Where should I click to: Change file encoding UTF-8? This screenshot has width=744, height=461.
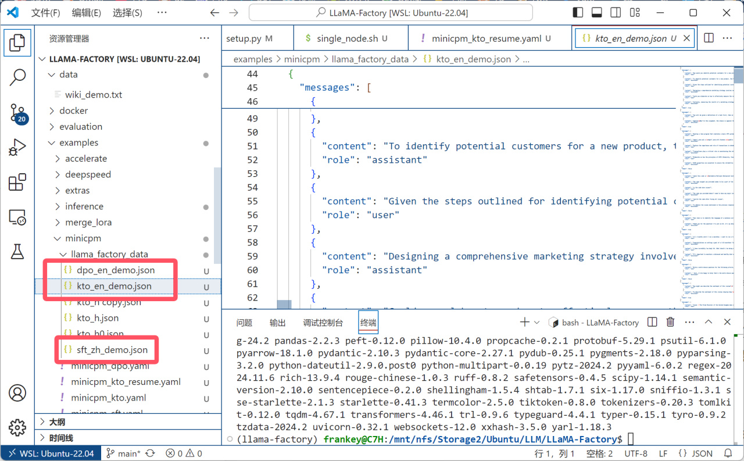(x=636, y=453)
